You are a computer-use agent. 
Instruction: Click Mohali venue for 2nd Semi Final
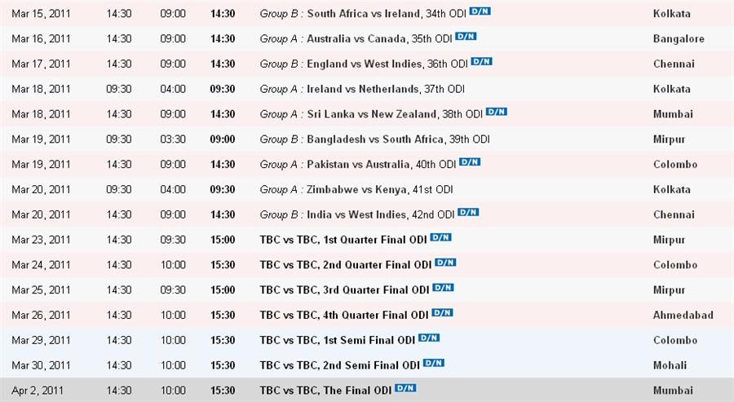click(x=670, y=365)
